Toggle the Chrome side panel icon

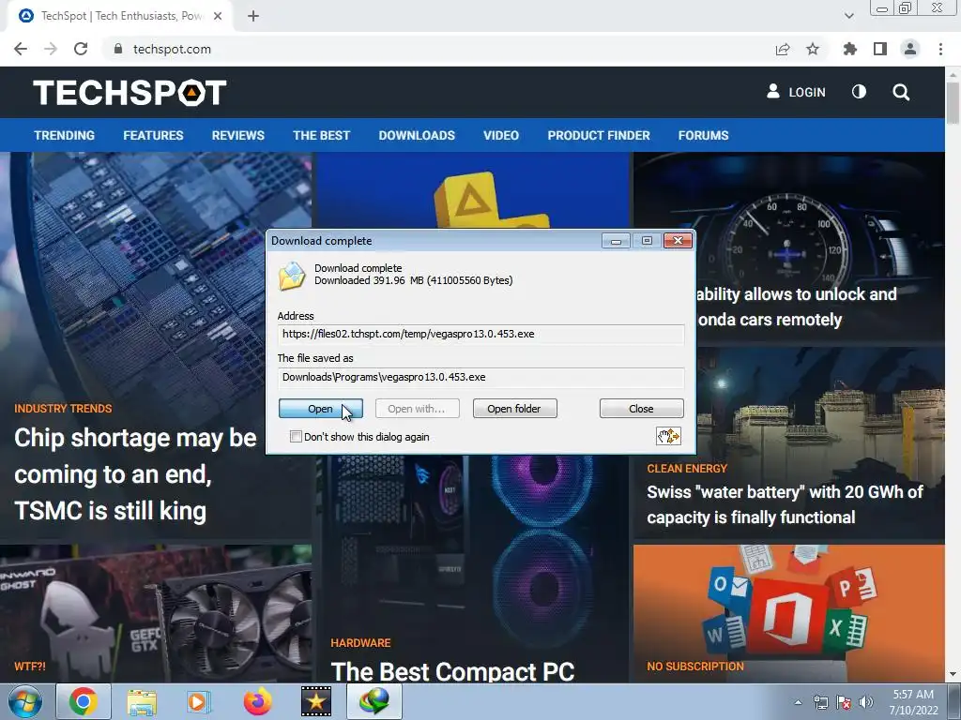[x=880, y=49]
